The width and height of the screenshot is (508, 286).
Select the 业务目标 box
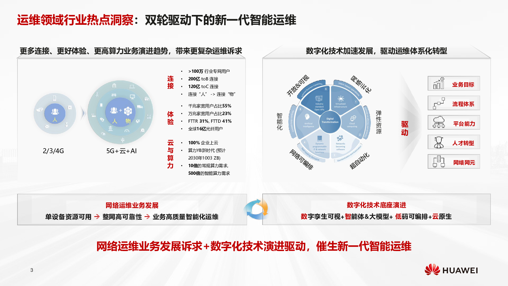click(x=454, y=84)
